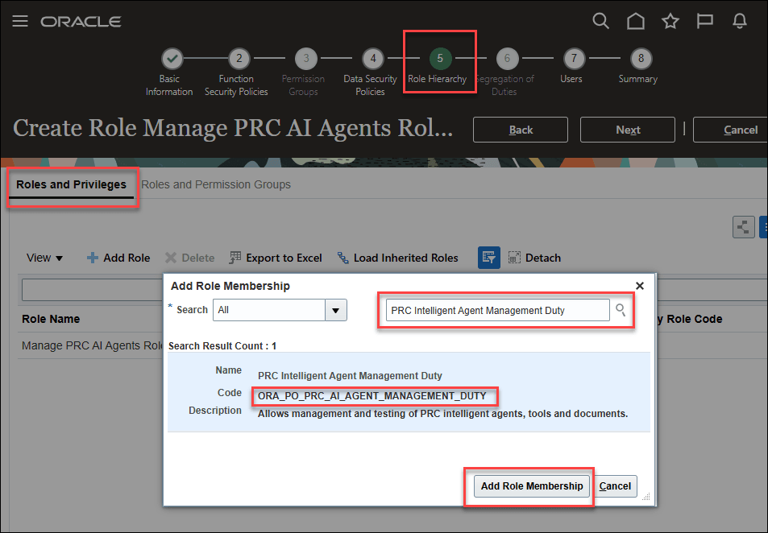Open the global search magnifier
Image resolution: width=768 pixels, height=533 pixels.
click(600, 21)
